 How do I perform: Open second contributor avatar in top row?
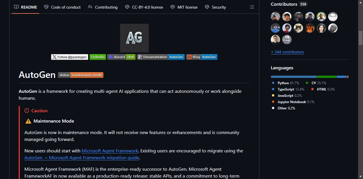pyautogui.click(x=287, y=17)
